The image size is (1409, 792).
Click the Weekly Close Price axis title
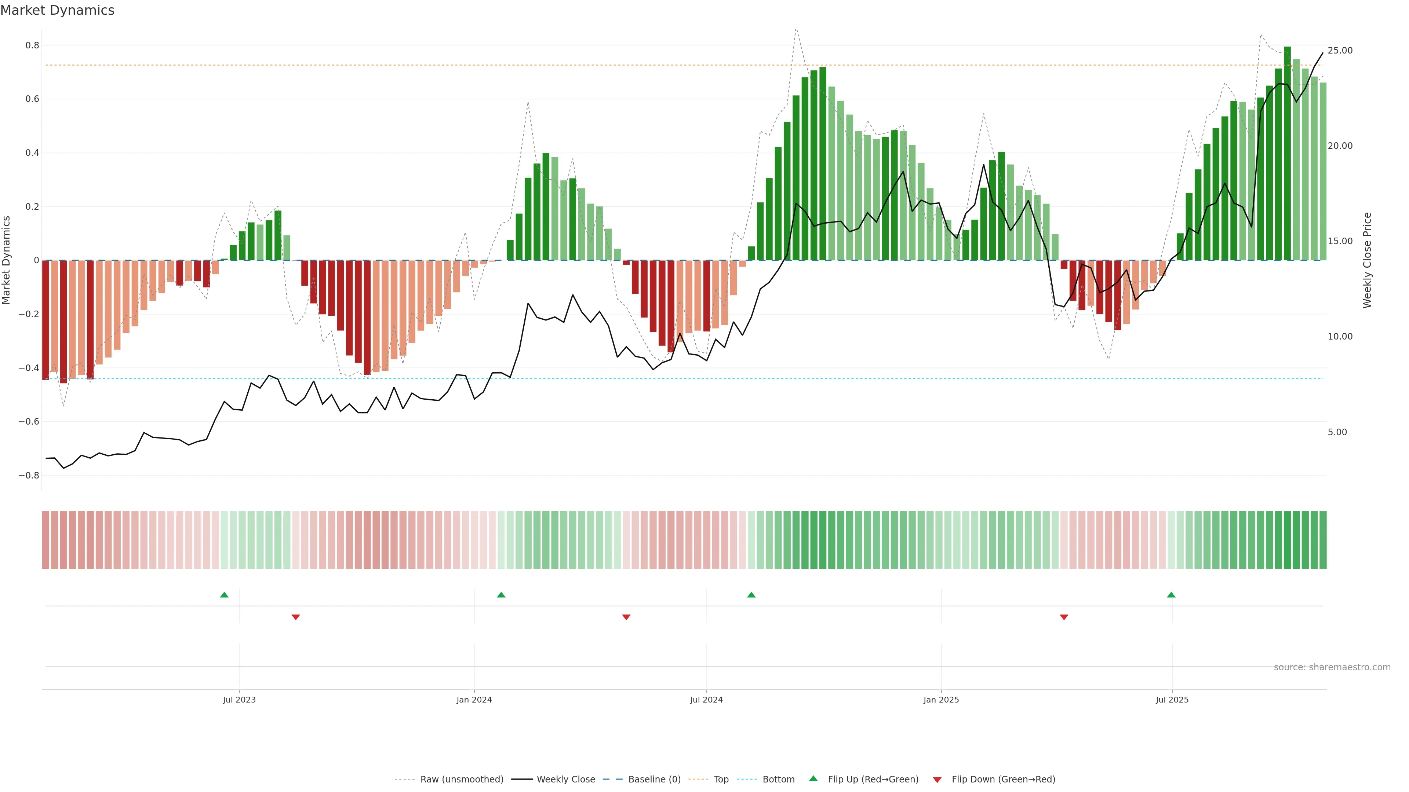1368,260
